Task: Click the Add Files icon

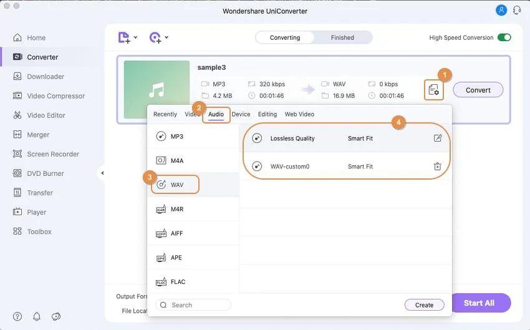Action: point(123,37)
